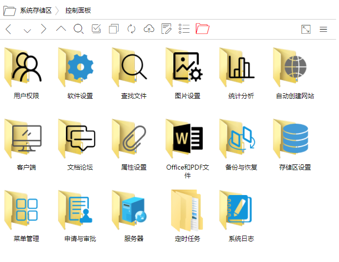Click the expand fullscreen icon
This screenshot has height=262, width=339.
pyautogui.click(x=306, y=29)
